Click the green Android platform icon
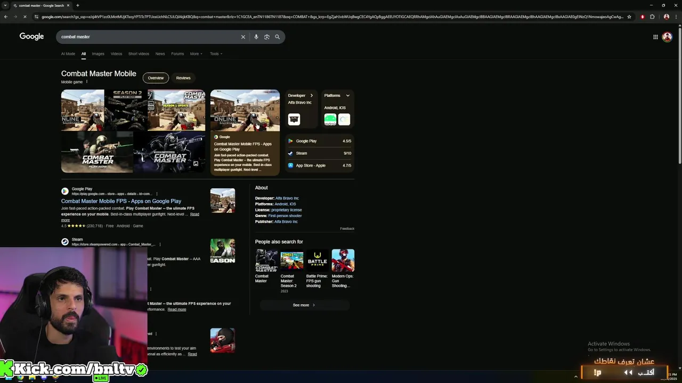The height and width of the screenshot is (383, 682). click(x=330, y=120)
